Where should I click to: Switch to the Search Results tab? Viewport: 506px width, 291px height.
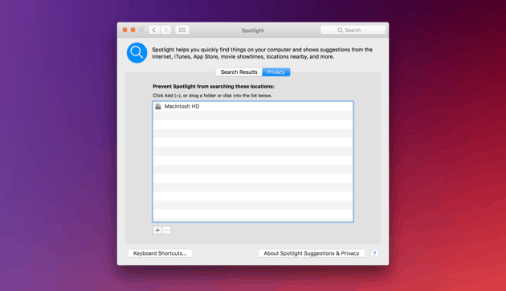(239, 72)
